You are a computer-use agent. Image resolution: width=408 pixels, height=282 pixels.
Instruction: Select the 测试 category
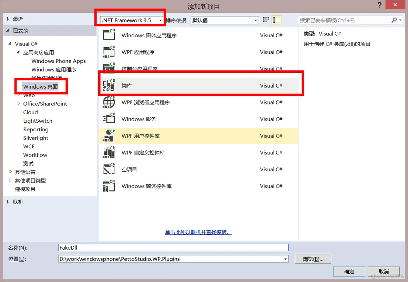coord(28,163)
